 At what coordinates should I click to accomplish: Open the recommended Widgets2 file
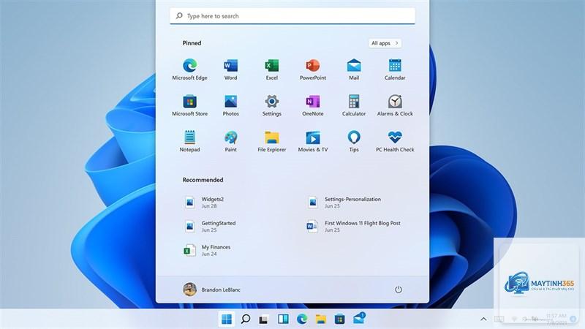click(x=205, y=203)
